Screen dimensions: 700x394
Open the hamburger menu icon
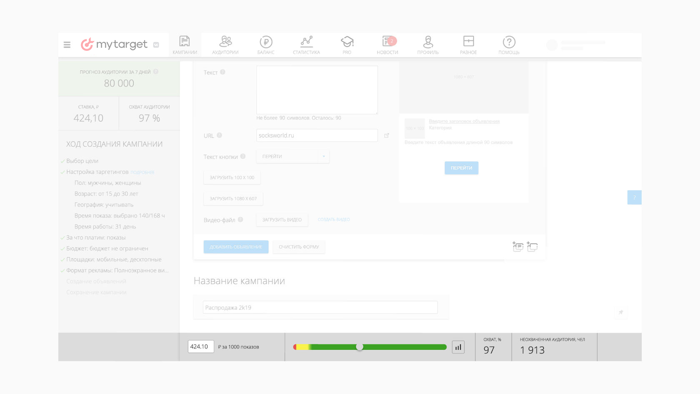click(67, 45)
